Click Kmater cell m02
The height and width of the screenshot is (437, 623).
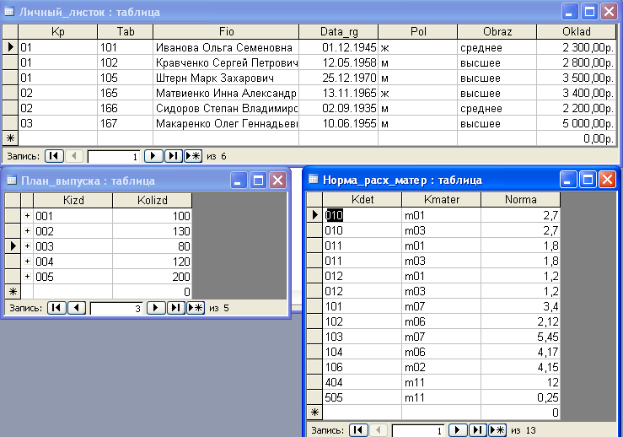pos(442,367)
